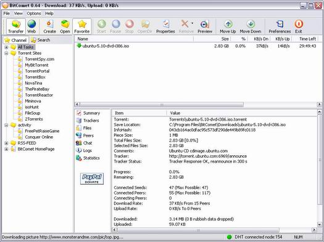The image size is (324, 242).
Task: Expand the All Tasks node
Action: click(6, 47)
